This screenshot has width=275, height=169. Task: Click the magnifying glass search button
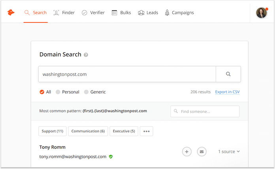click(228, 74)
